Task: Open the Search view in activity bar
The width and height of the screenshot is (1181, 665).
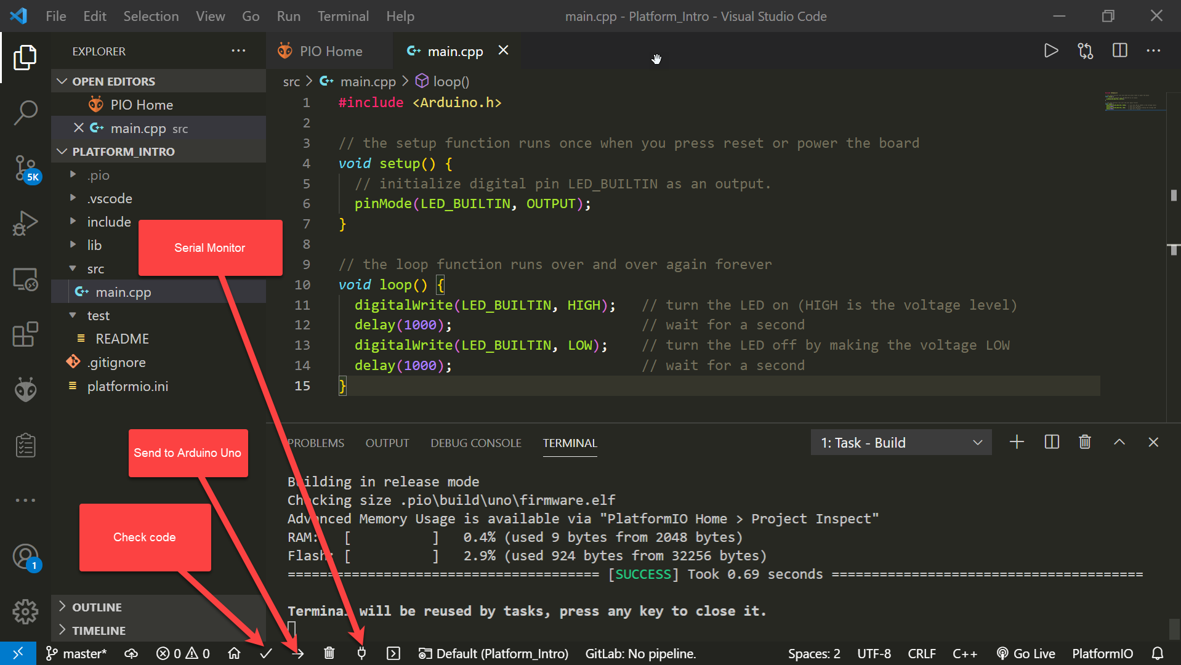Action: pyautogui.click(x=25, y=113)
